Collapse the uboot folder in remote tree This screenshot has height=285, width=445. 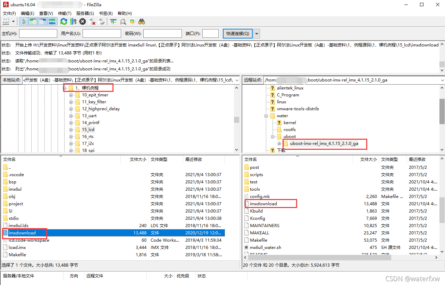pos(273,137)
